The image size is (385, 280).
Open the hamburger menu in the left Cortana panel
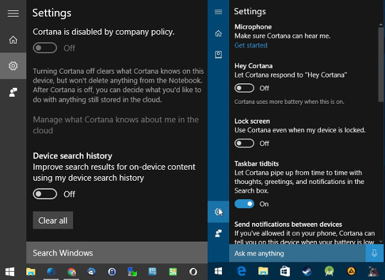point(13,13)
